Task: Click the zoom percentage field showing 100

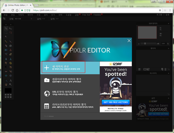Action: point(163,43)
